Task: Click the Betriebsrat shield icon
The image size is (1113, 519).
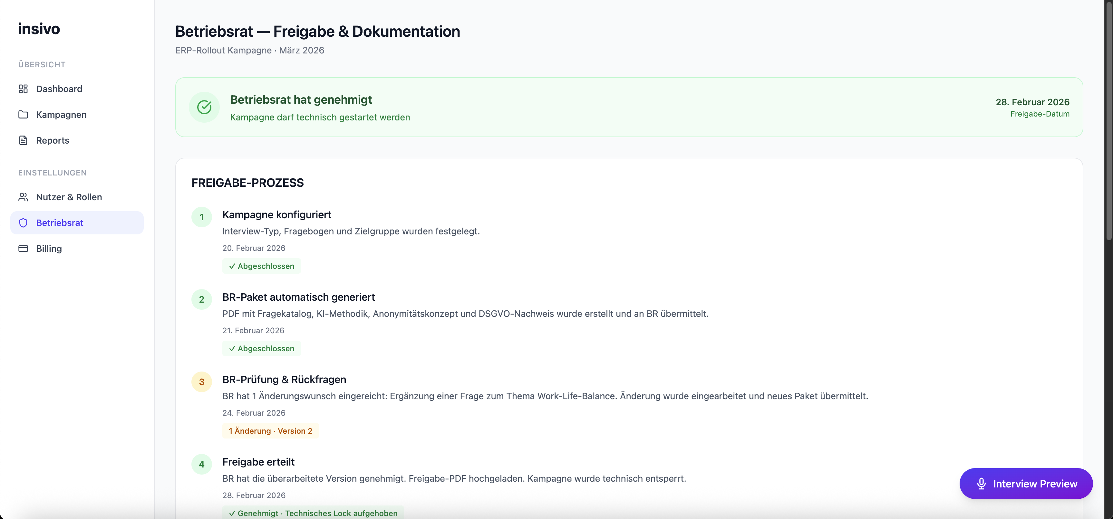Action: pyautogui.click(x=23, y=223)
